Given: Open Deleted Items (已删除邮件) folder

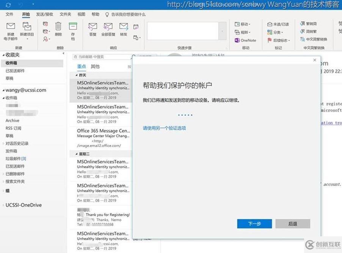Looking at the screenshot, I should pos(15,174).
